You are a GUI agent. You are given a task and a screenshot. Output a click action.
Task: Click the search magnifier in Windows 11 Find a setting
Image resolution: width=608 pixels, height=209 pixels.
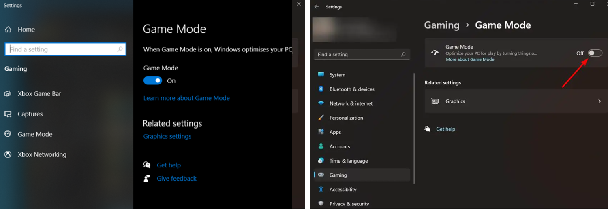click(x=403, y=54)
